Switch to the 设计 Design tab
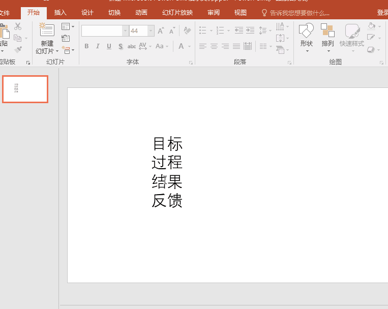388x309 pixels. click(x=87, y=13)
